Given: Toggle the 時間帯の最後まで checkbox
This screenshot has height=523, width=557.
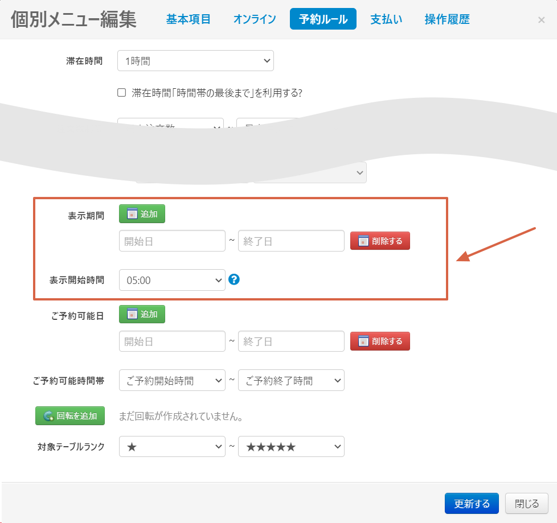Looking at the screenshot, I should (x=121, y=93).
